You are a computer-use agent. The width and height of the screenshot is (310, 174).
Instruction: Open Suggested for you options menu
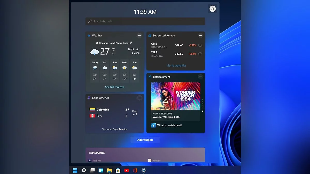click(200, 36)
